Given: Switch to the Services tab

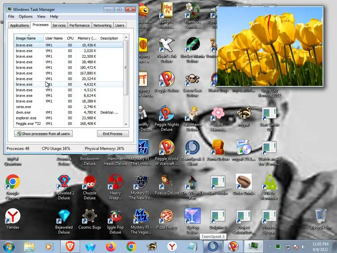Looking at the screenshot, I should 59,25.
